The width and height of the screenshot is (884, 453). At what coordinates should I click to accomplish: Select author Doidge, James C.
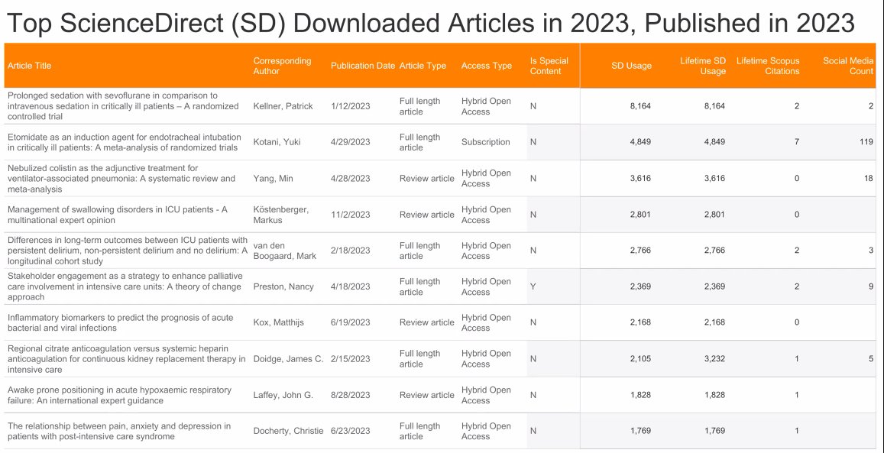click(288, 358)
